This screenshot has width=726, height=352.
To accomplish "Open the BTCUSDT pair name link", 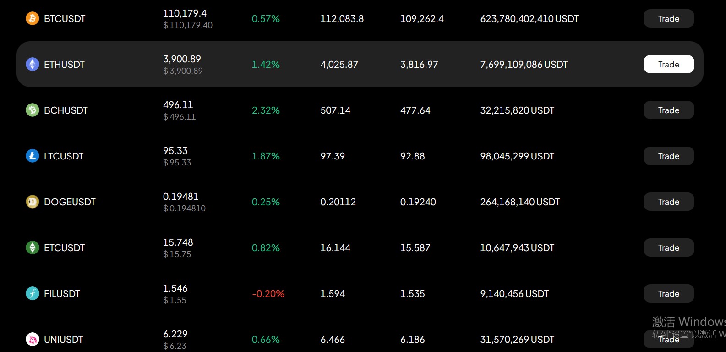I will 65,19.
